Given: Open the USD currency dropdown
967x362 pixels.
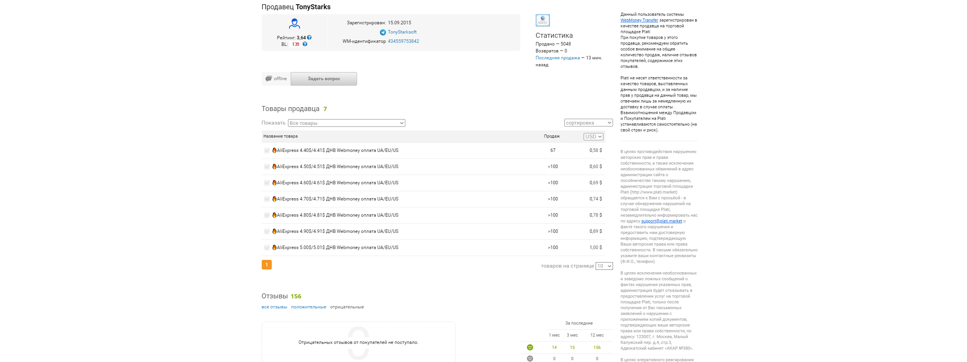Looking at the screenshot, I should point(593,136).
